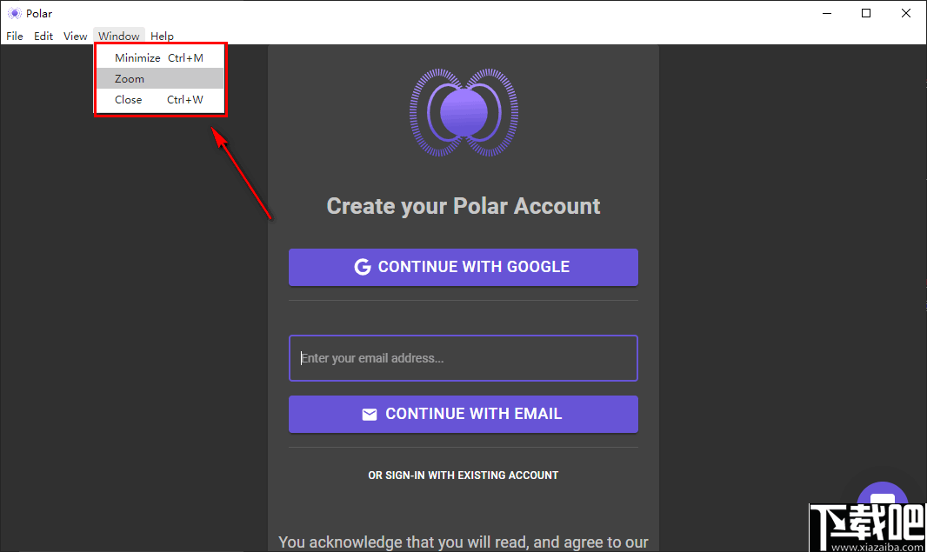This screenshot has height=552, width=927.
Task: Click the Google G icon on the signup button
Action: coord(363,267)
